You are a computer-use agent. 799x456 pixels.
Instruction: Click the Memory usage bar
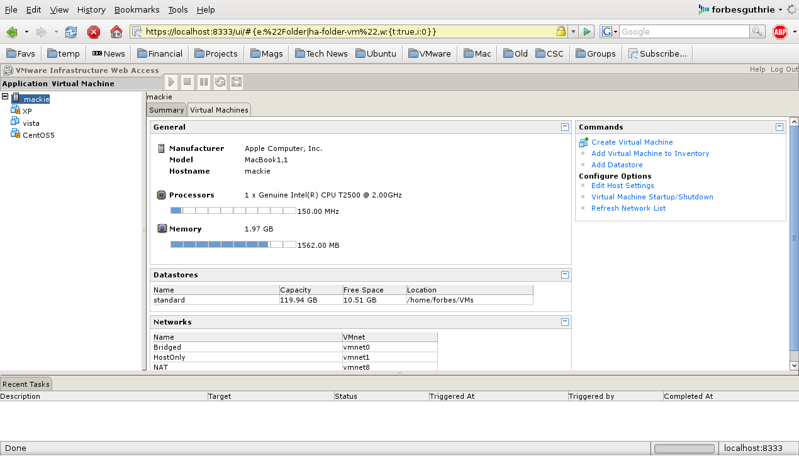point(233,244)
